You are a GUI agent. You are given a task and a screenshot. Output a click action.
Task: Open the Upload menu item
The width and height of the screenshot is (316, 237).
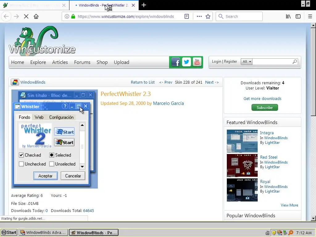click(x=122, y=62)
